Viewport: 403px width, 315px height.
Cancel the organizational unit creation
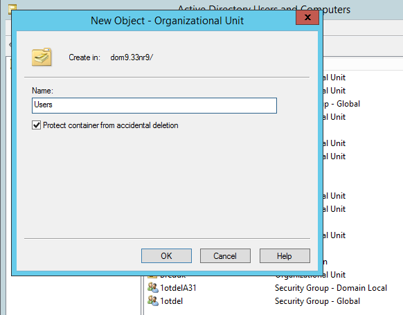pos(225,255)
